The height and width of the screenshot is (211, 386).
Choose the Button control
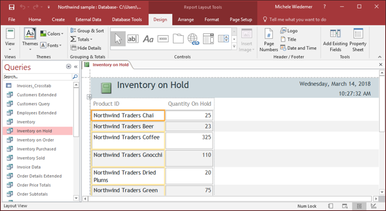click(163, 39)
